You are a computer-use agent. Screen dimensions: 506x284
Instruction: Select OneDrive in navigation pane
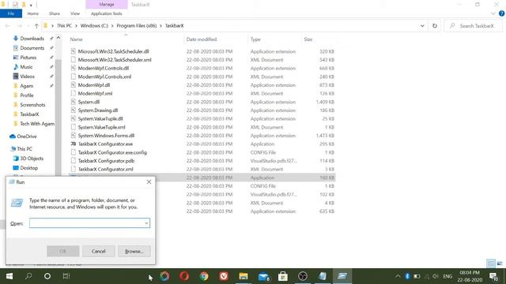click(x=26, y=136)
